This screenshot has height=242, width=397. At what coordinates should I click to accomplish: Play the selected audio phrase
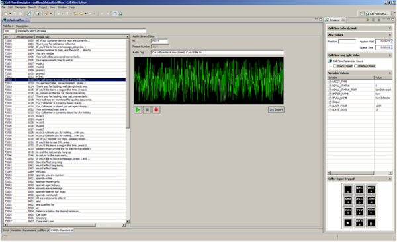(x=138, y=109)
